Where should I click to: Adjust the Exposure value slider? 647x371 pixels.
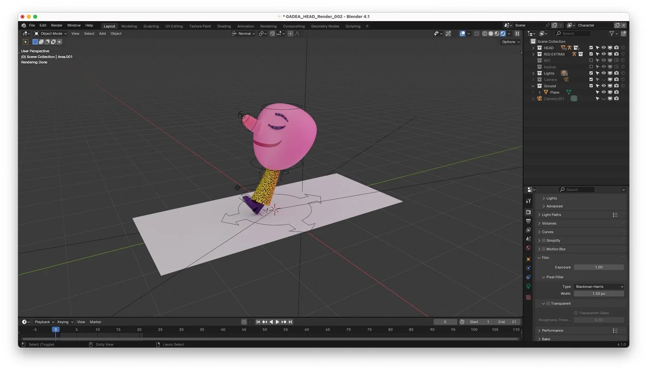click(599, 267)
